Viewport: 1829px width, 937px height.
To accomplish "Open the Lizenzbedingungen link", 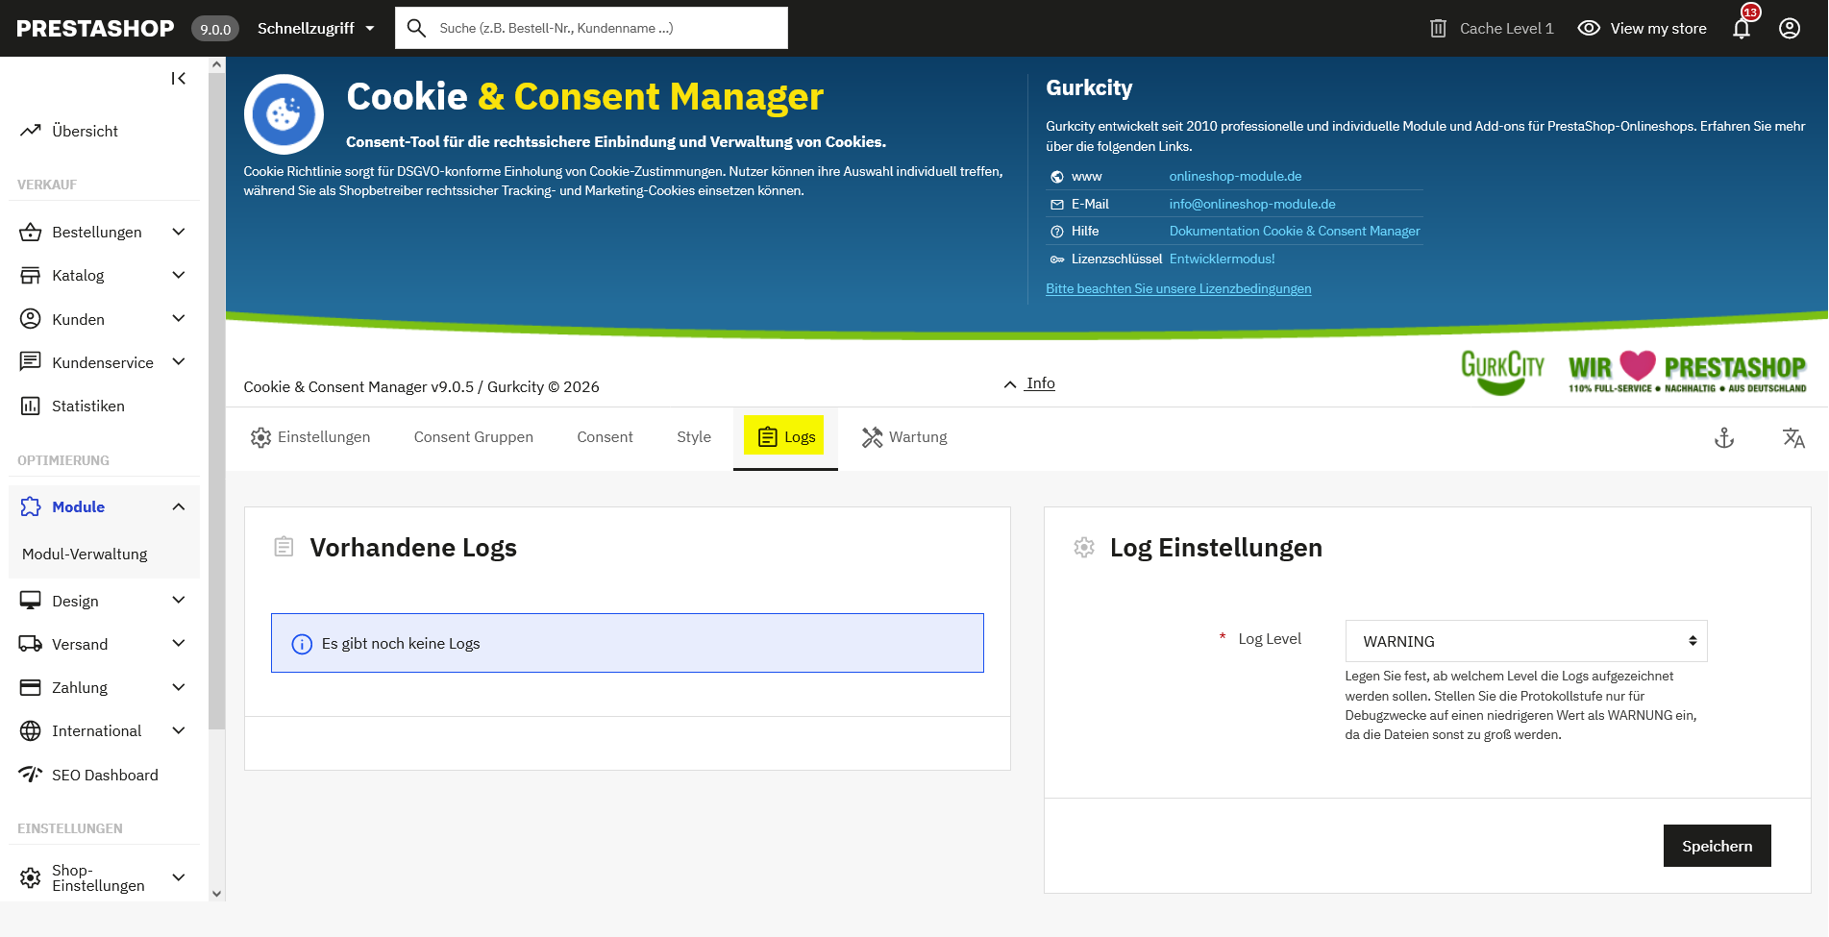I will pos(1177,288).
